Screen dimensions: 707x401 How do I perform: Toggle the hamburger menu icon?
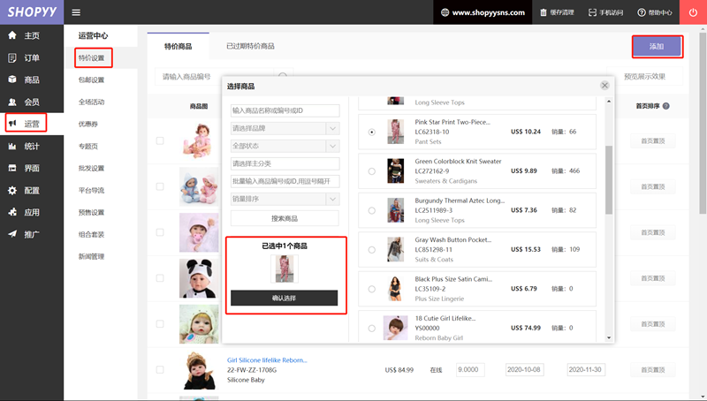(76, 12)
